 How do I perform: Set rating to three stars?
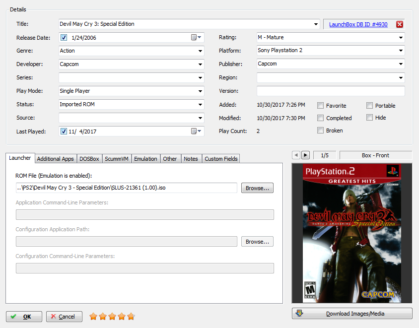pos(112,317)
